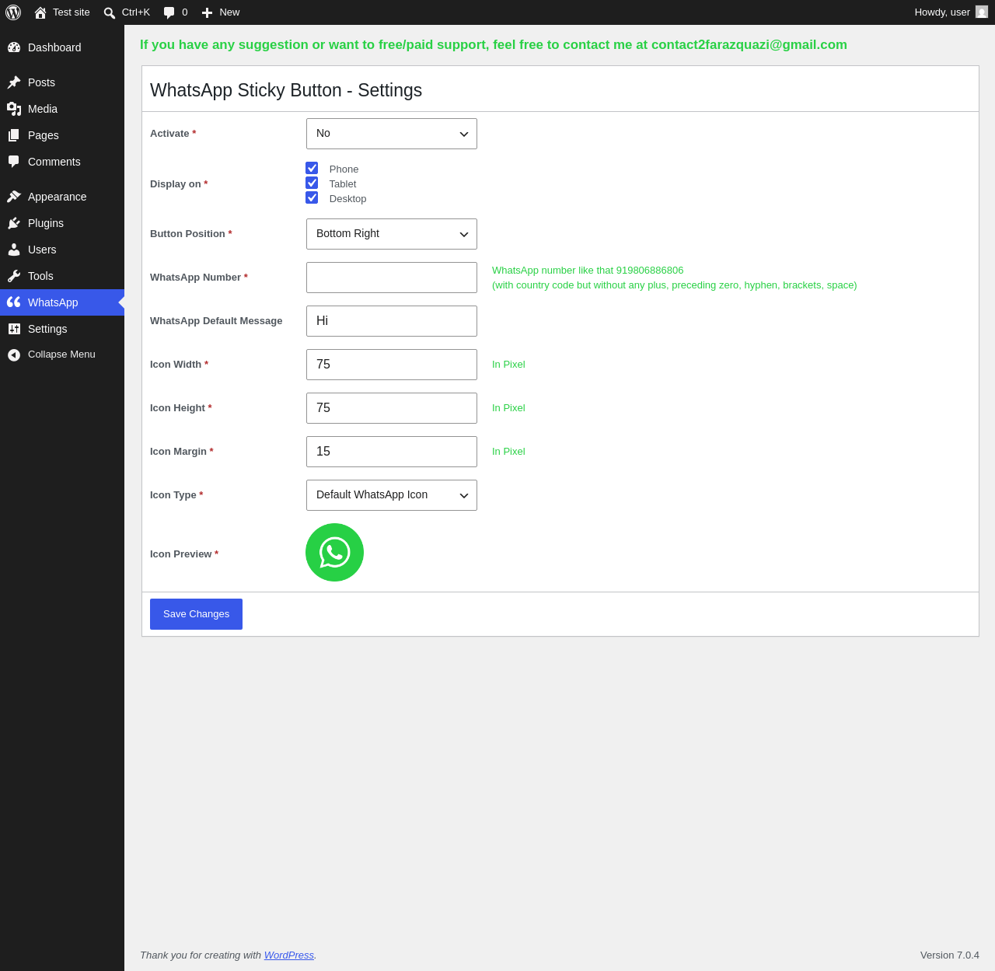
Task: Click the Collapse Menu arrow icon
Action: [14, 355]
